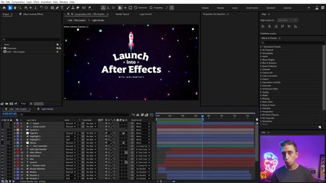Expand the Colors layer properties

pos(15,124)
